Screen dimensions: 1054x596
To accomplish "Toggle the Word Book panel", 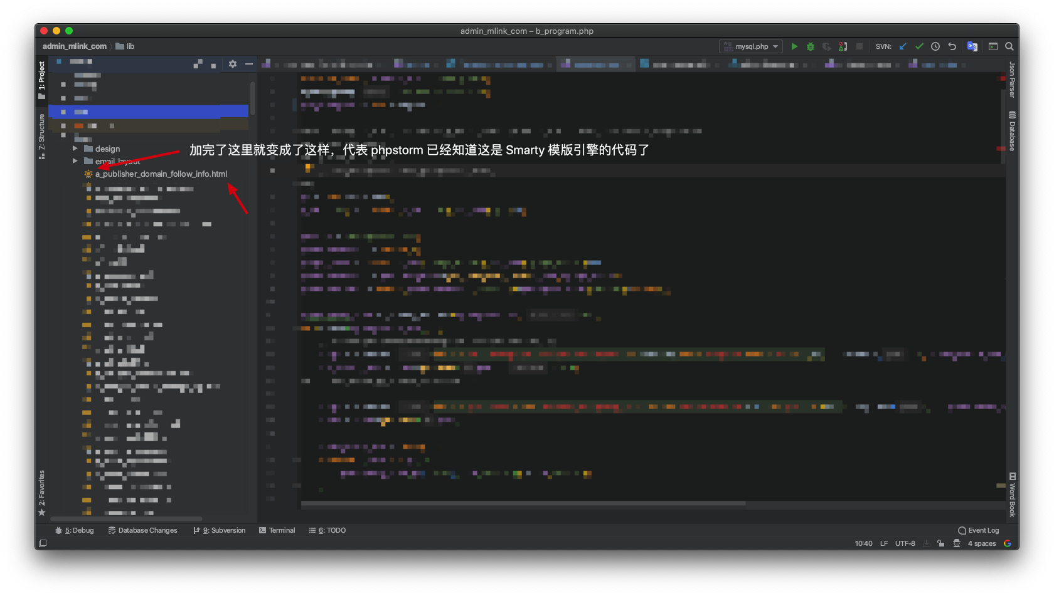I will 1012,496.
